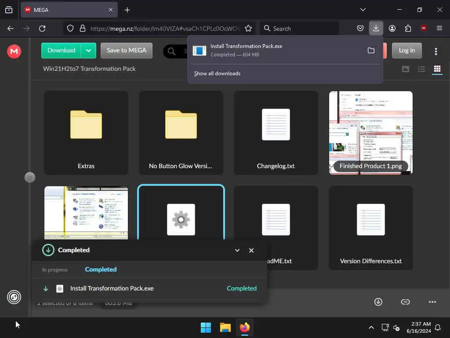
Task: Open Windows Start menu
Action: (x=206, y=327)
